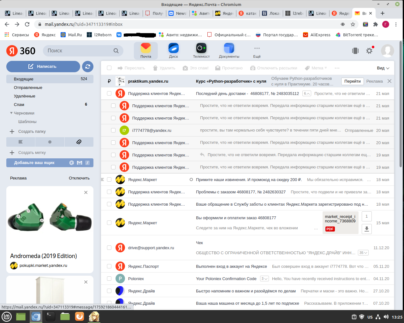
Task: Open the theme selection icon beside the gear
Action: click(355, 51)
